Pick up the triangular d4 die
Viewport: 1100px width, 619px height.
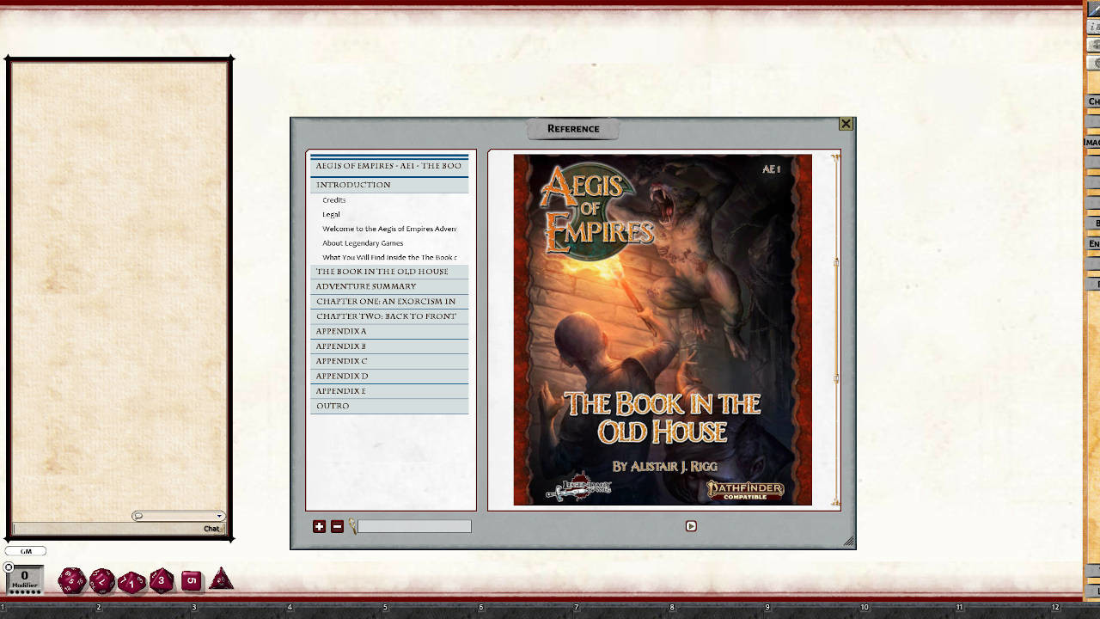(x=221, y=580)
